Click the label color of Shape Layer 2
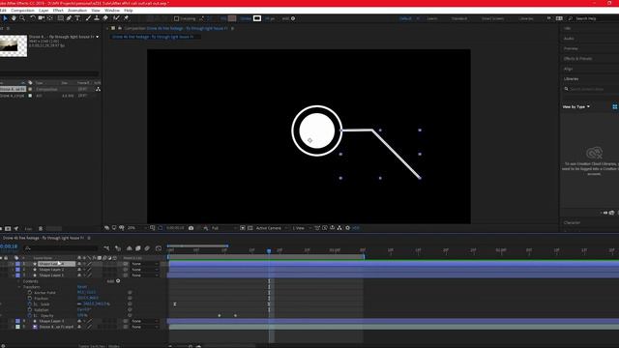The height and width of the screenshot is (348, 619). click(x=17, y=270)
